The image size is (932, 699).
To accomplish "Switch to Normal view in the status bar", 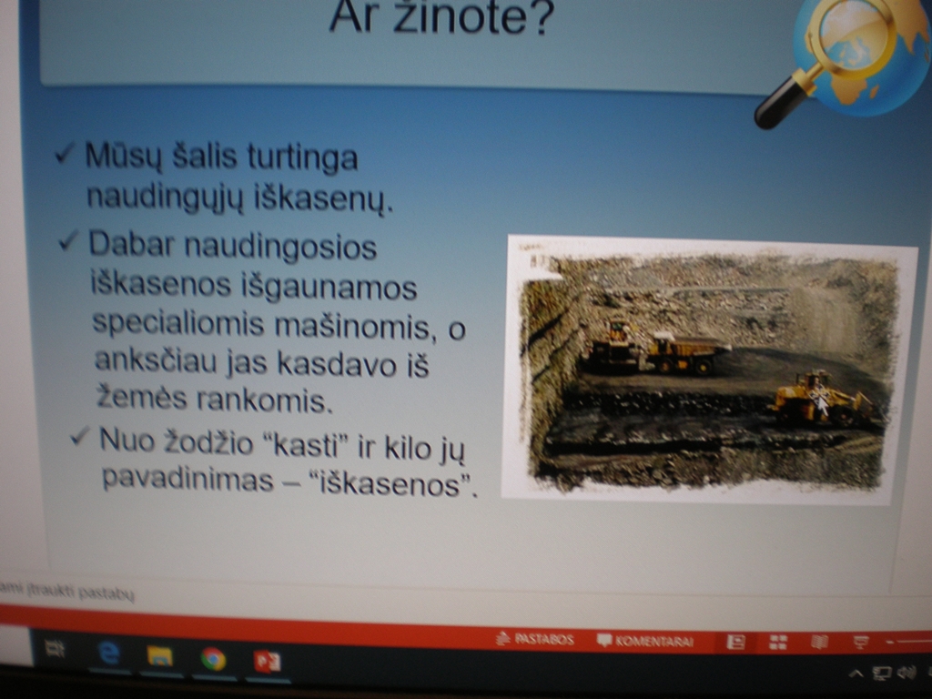I will [x=735, y=642].
